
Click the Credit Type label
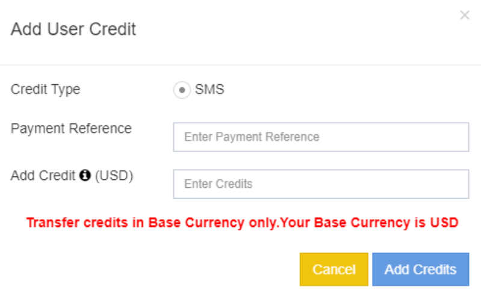pos(46,90)
